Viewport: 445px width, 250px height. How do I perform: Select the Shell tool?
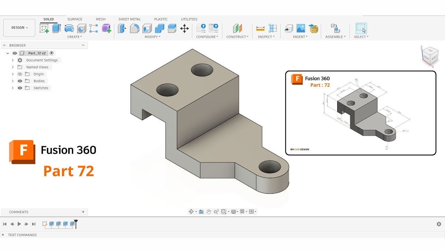click(x=147, y=28)
